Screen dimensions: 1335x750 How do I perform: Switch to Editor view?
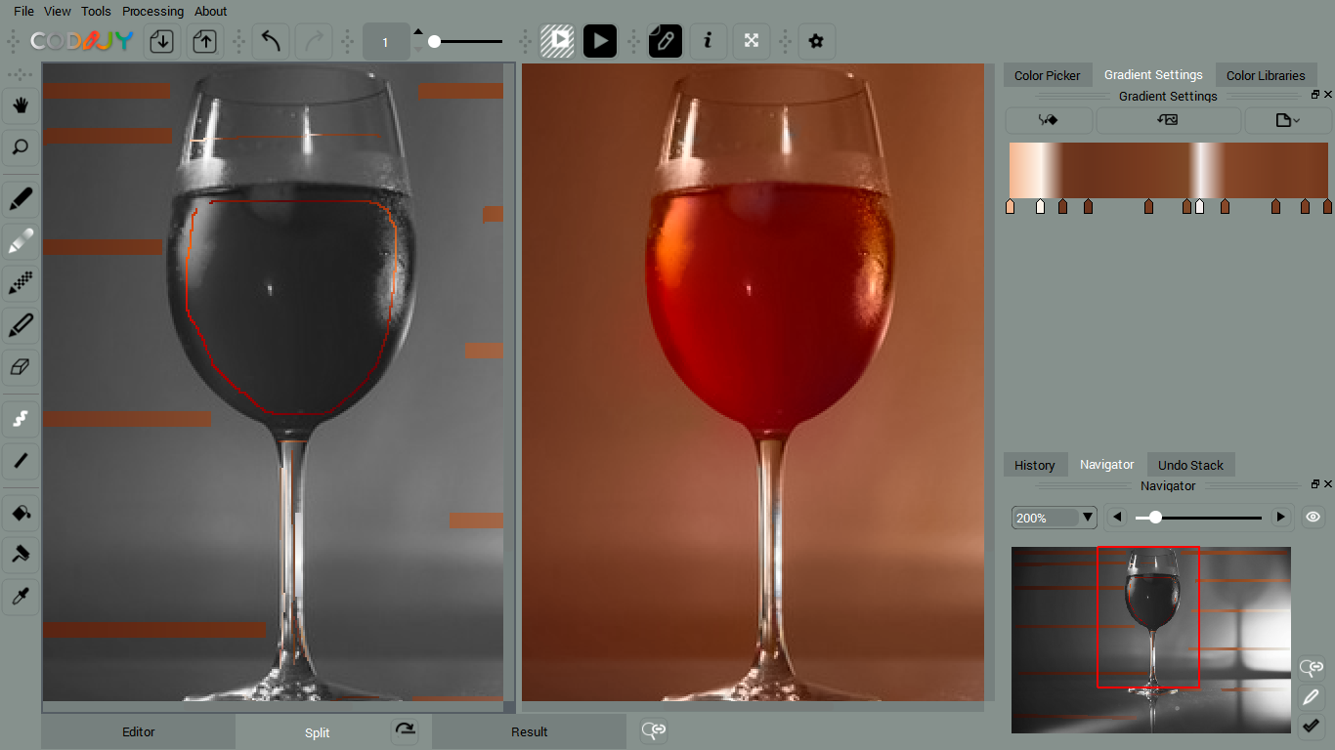pyautogui.click(x=138, y=731)
